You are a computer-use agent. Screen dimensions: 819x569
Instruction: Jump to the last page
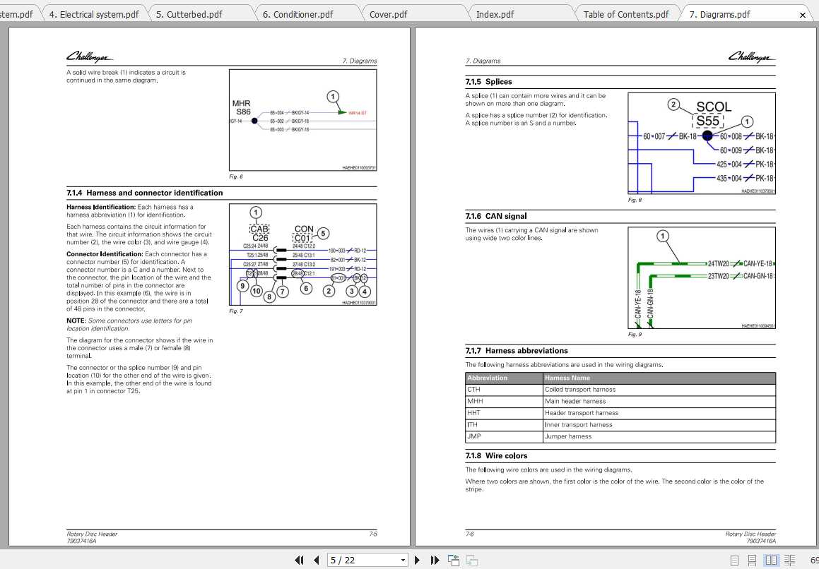tap(435, 560)
